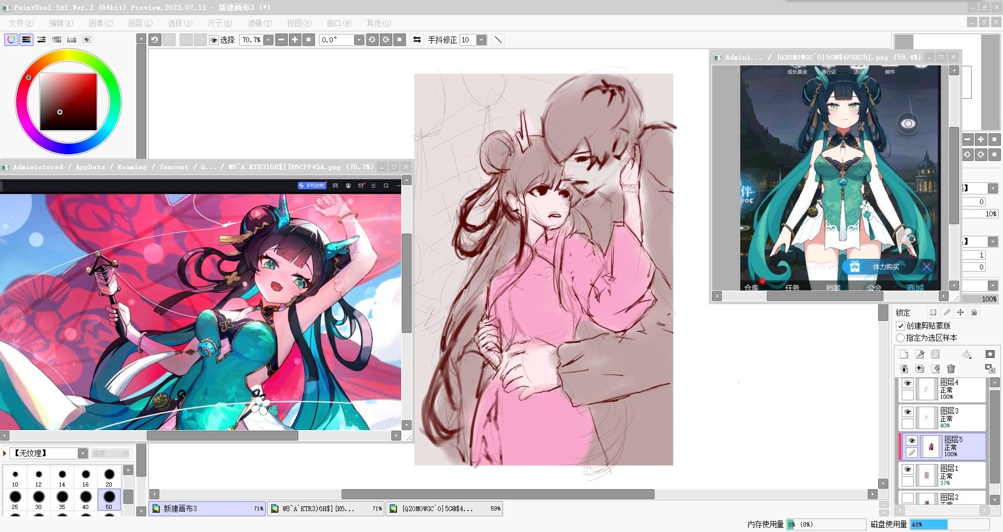Open the 编辑 menu

(61, 23)
